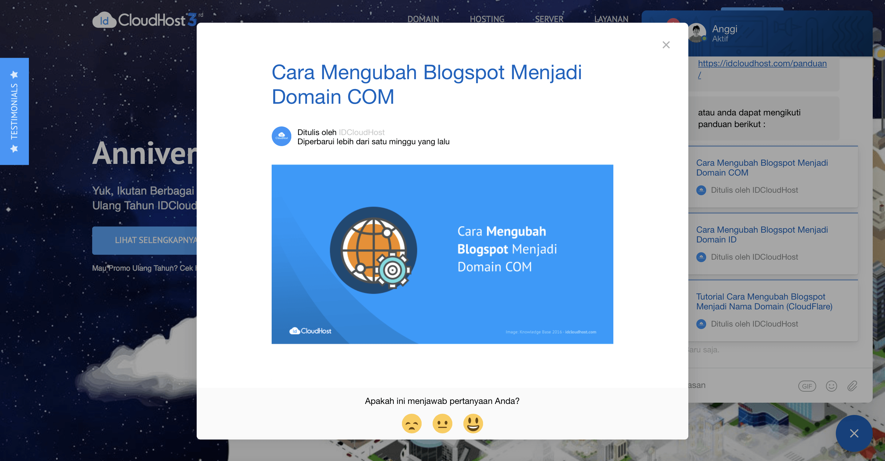The image size is (885, 461).
Task: Click text 'Diperbarui lebih dari satu minggu yang lalu'
Action: click(x=373, y=141)
